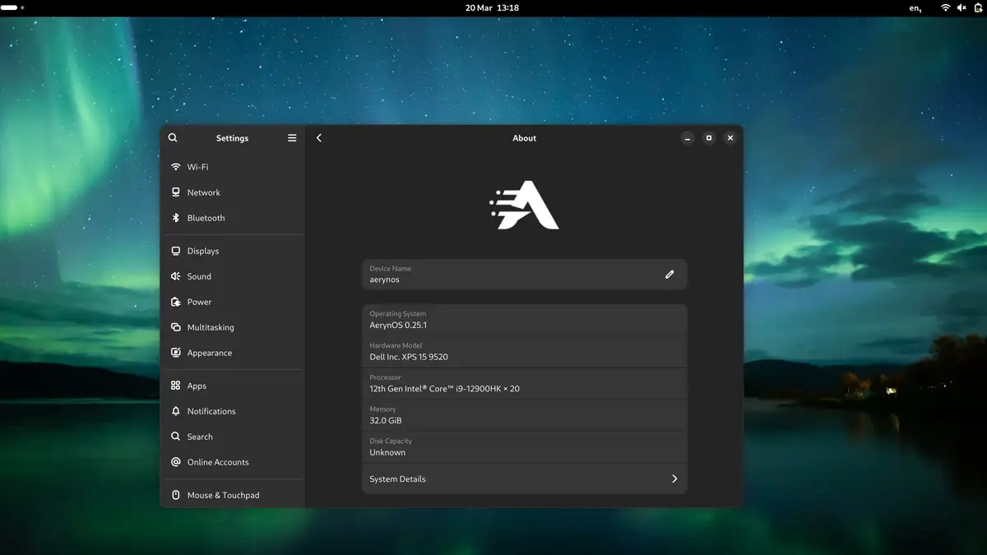
Task: Select Displays in the sidebar
Action: coord(202,251)
